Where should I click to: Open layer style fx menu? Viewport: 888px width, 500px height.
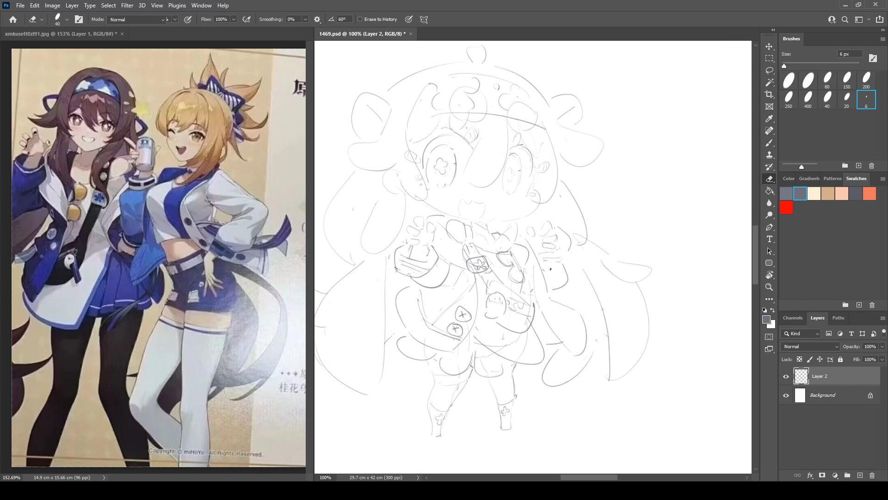[x=810, y=475]
